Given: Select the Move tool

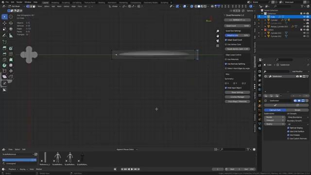Looking at the screenshot, I should [x=4, y=23].
